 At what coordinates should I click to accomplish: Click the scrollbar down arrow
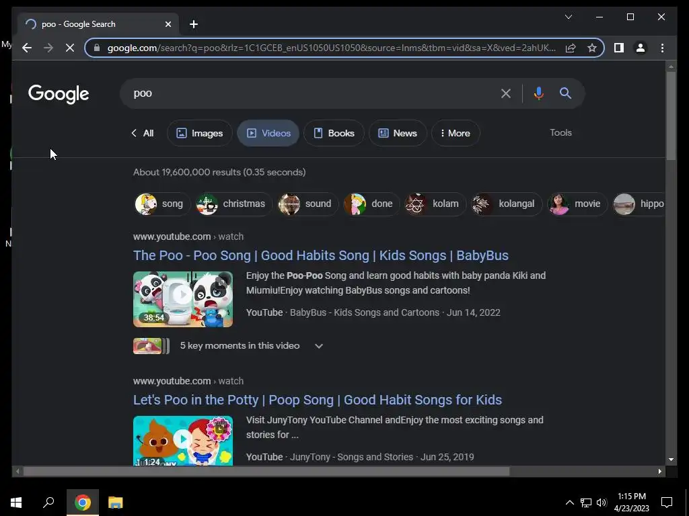point(671,460)
